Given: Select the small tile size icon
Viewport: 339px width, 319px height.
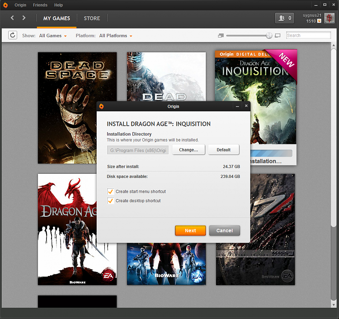Looking at the screenshot, I should click(x=221, y=35).
